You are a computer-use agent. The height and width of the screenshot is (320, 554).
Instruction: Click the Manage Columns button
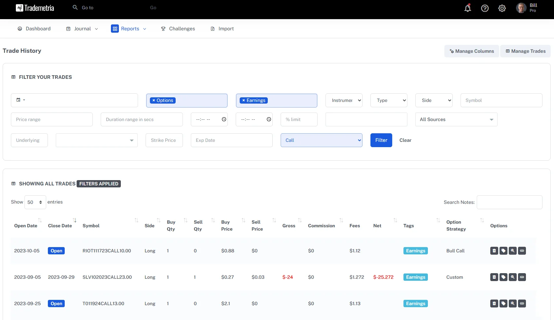(471, 51)
